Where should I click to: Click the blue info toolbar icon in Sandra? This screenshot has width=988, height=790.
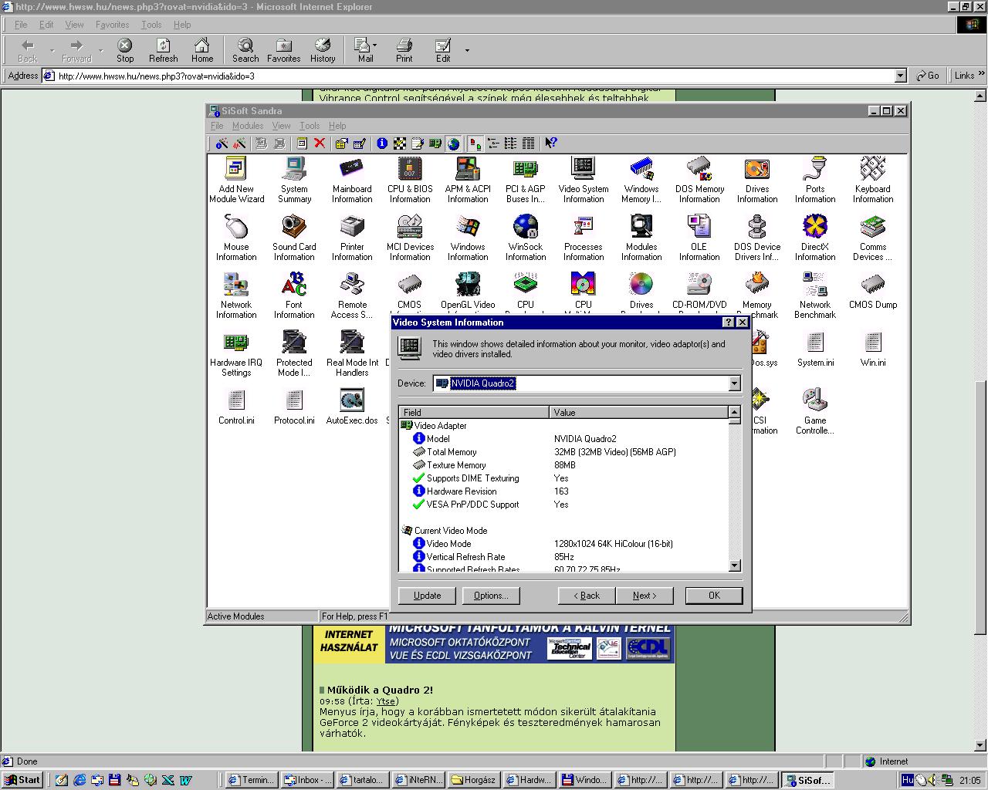pos(382,143)
